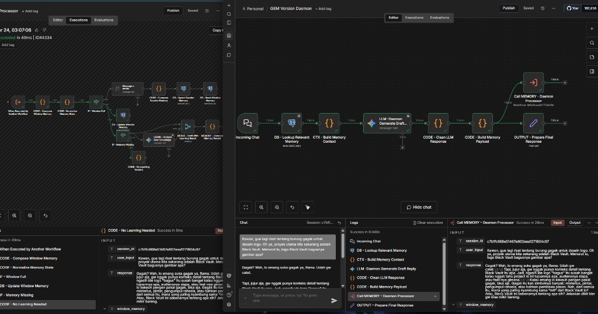Select Executions tab in left window
This screenshot has height=314, width=598.
coord(79,20)
